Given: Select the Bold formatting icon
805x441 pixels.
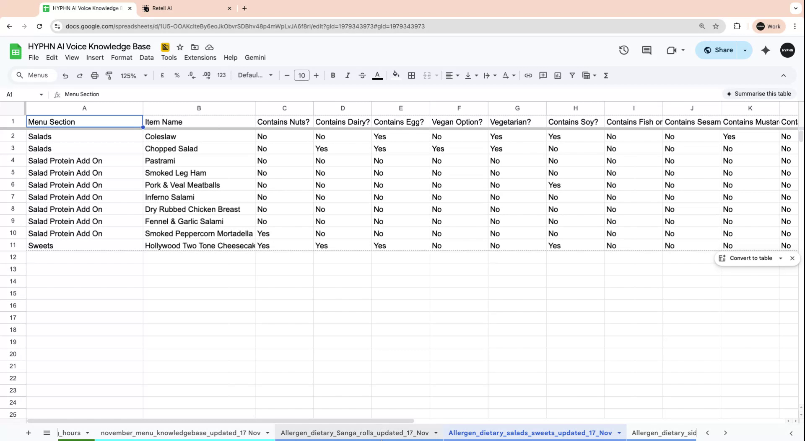Looking at the screenshot, I should (x=333, y=75).
